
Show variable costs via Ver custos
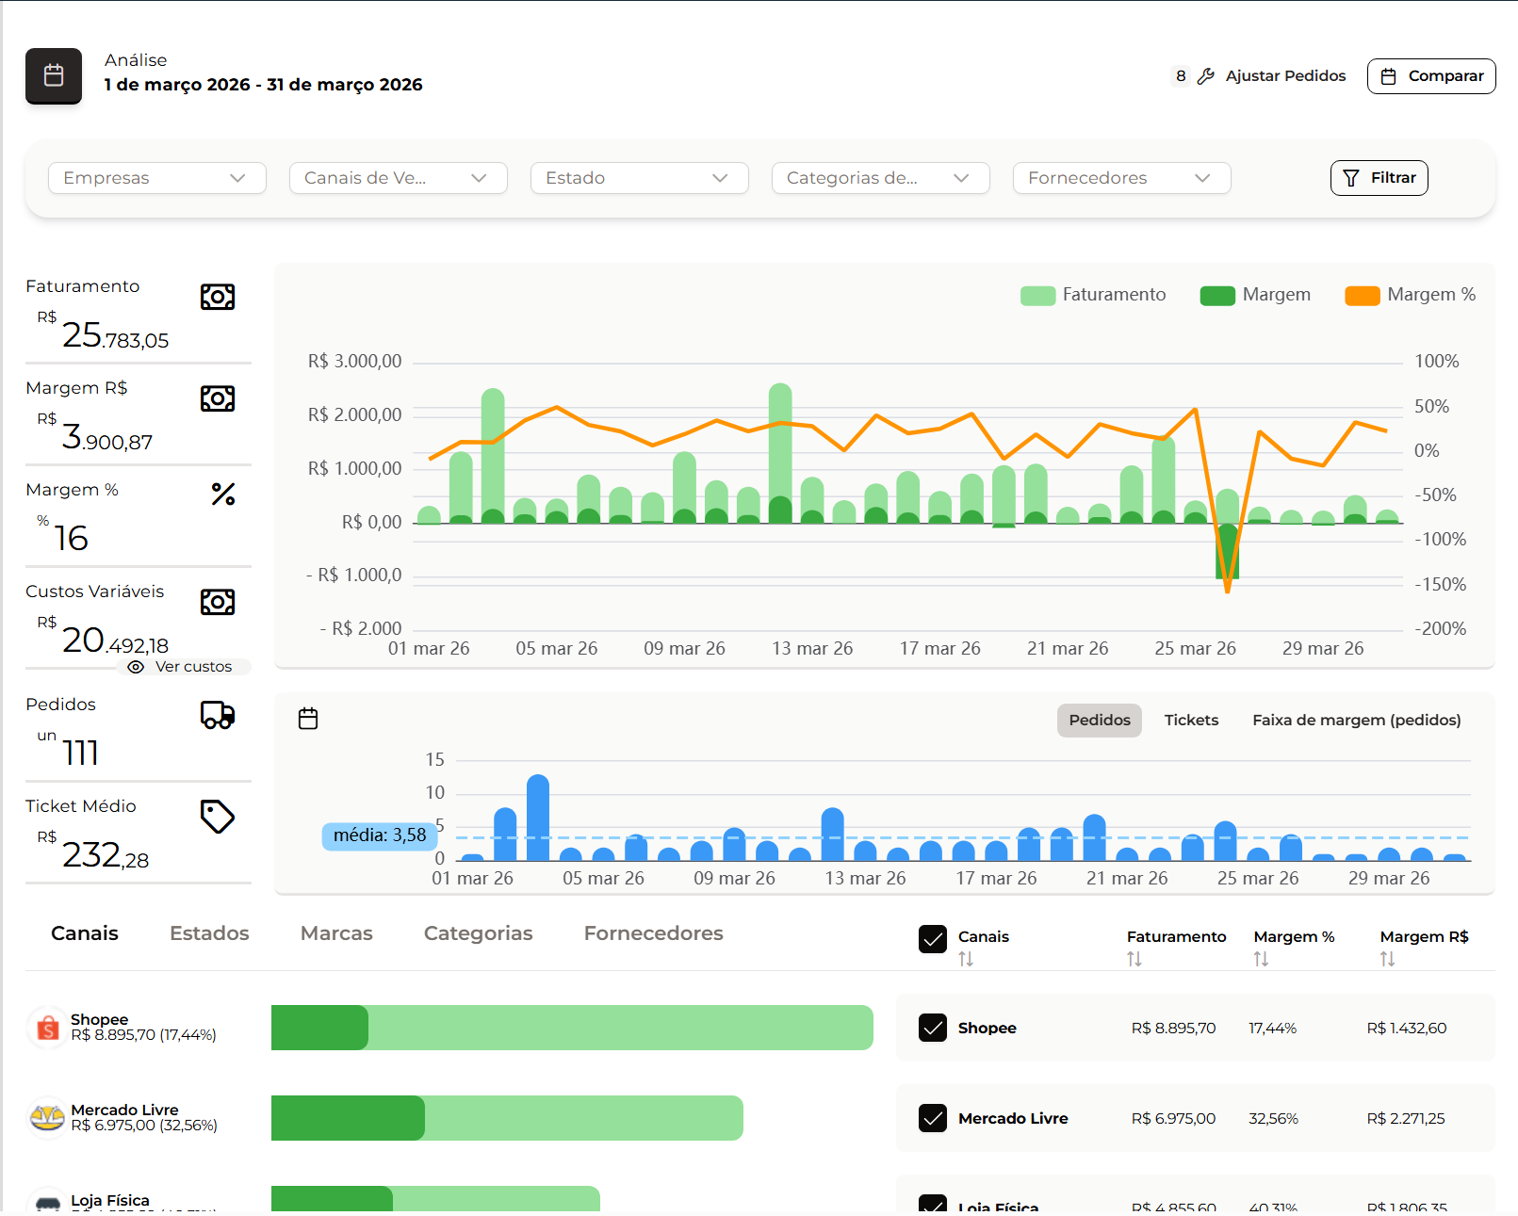point(184,667)
